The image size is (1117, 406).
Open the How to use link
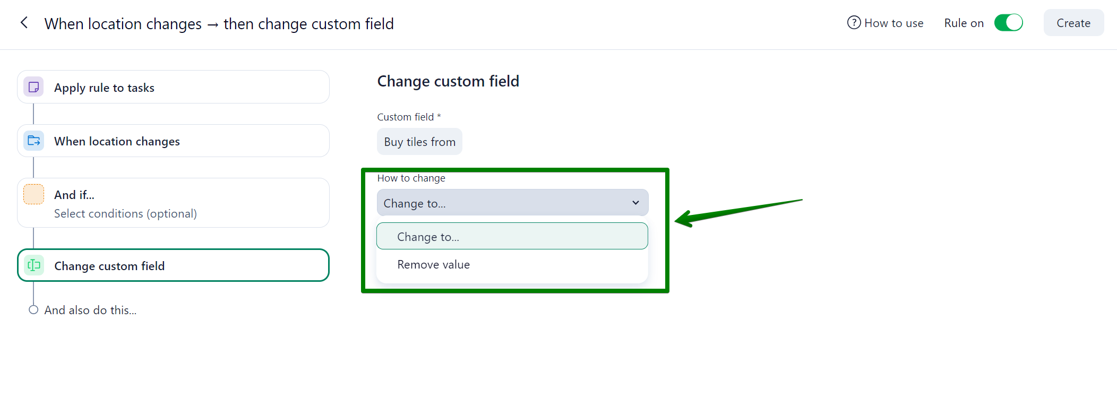(893, 23)
